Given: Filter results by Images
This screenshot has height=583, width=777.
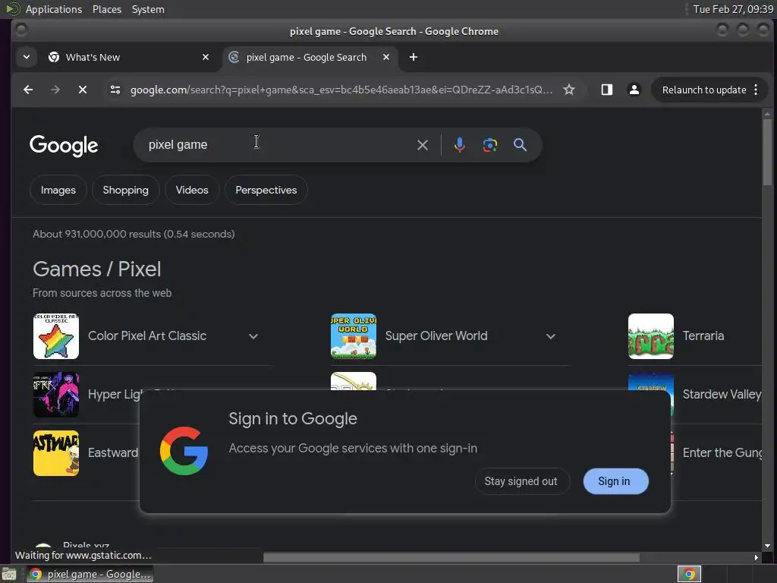Looking at the screenshot, I should click(x=58, y=190).
